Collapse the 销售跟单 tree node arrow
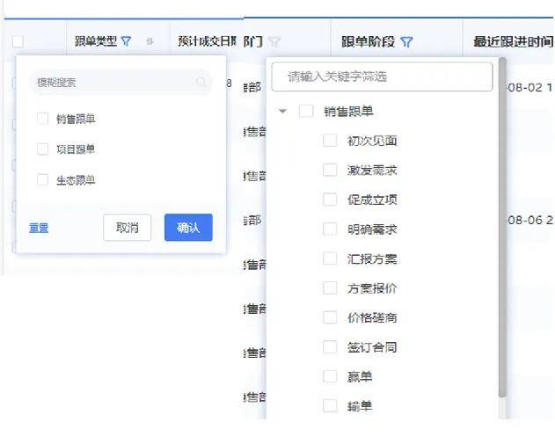 point(282,112)
